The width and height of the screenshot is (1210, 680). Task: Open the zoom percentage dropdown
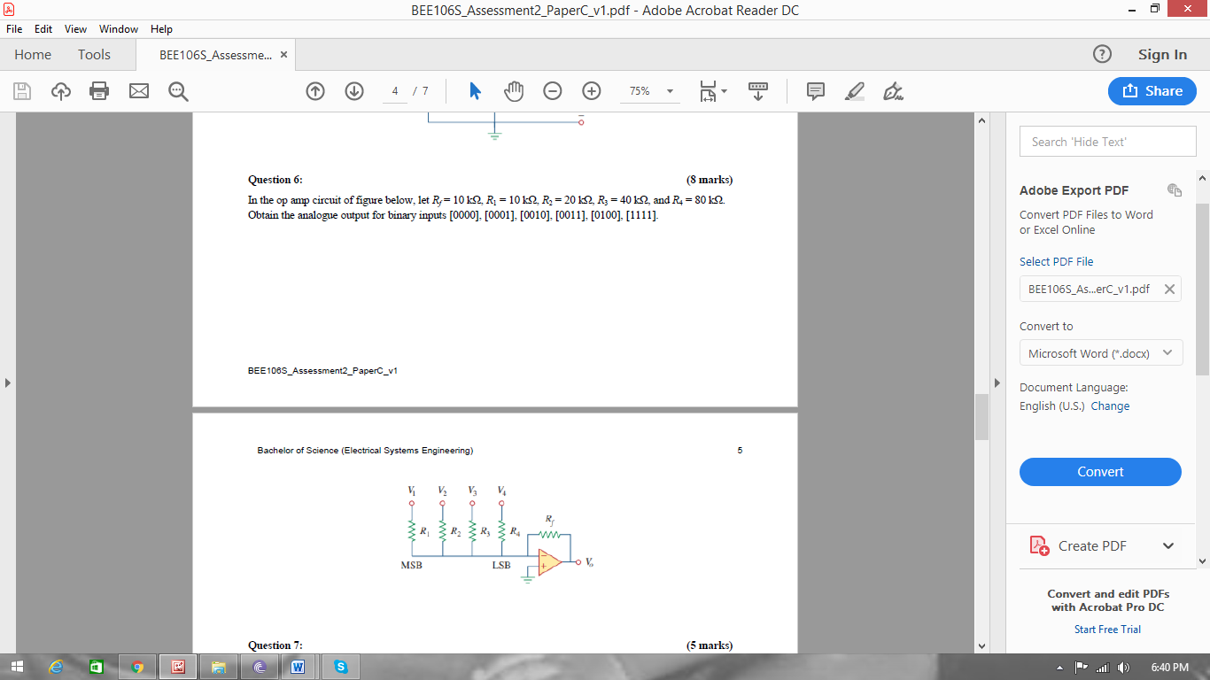point(669,90)
